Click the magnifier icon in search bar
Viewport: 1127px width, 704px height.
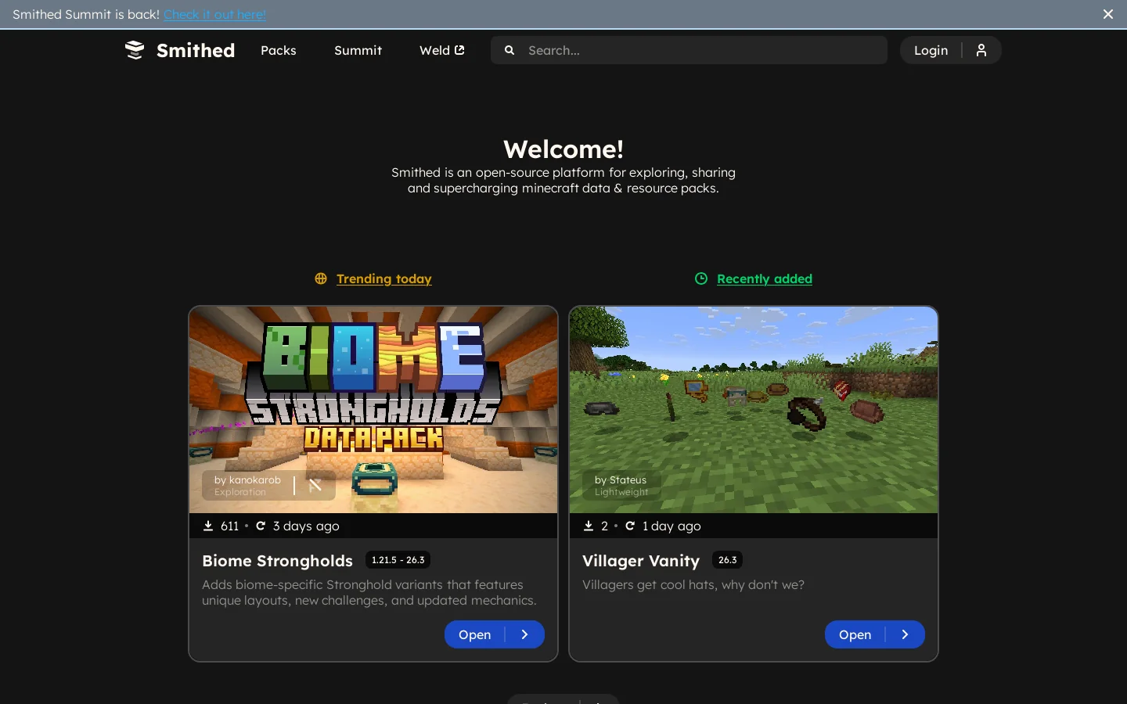509,50
